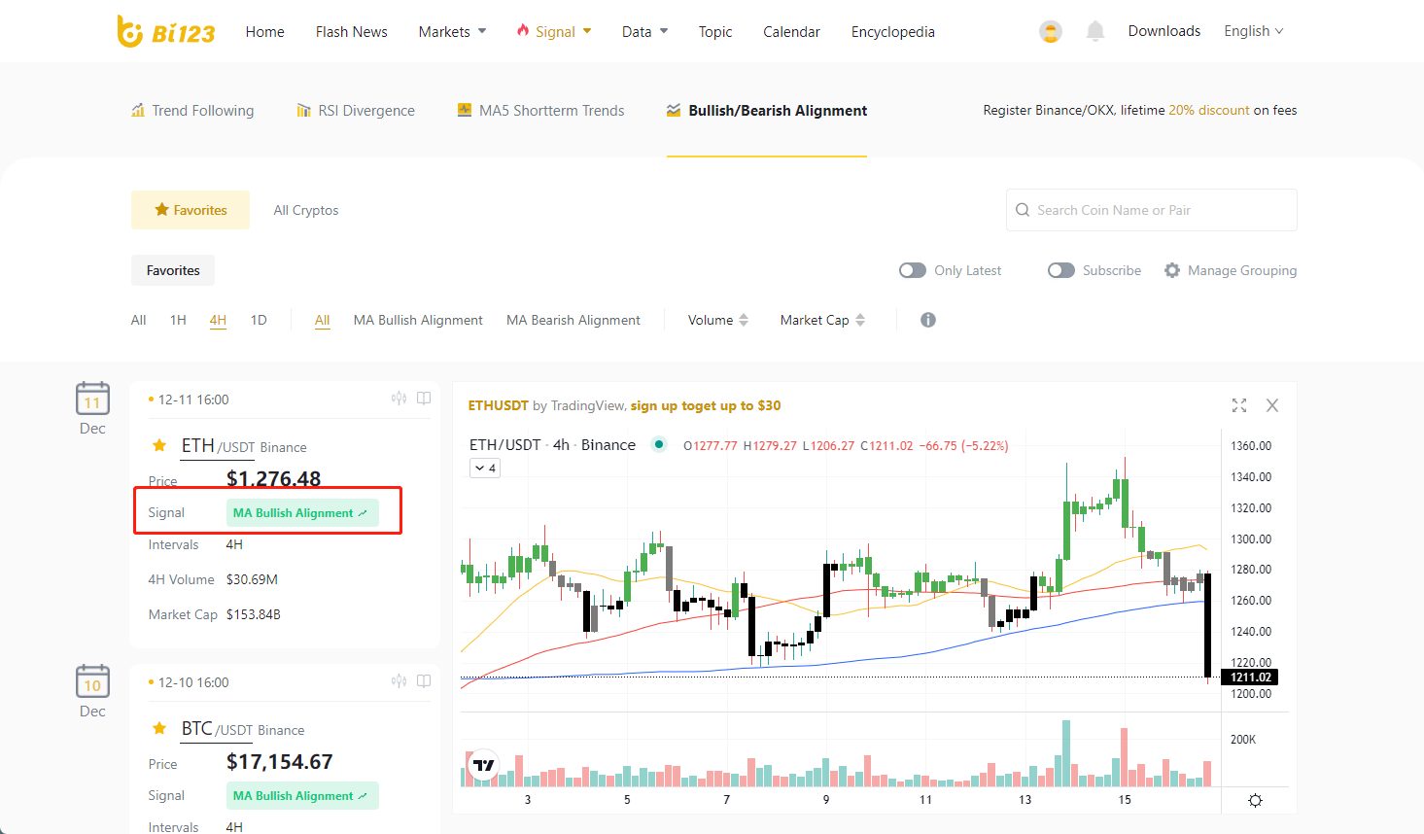Select the 4H interval filter

(x=218, y=320)
